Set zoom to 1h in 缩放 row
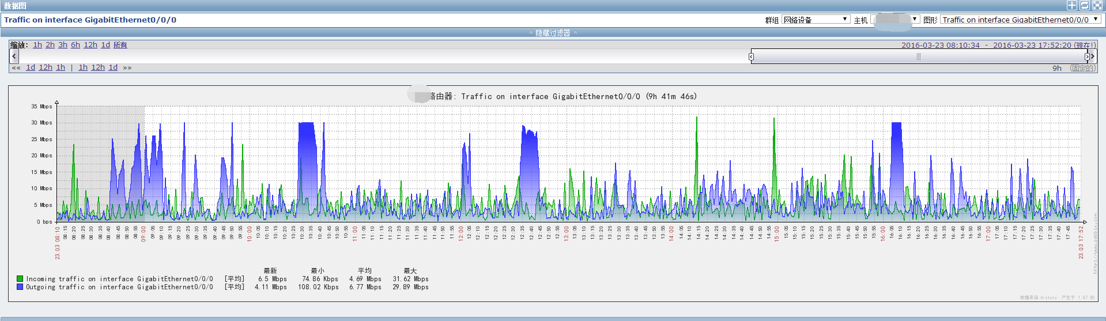 click(37, 45)
